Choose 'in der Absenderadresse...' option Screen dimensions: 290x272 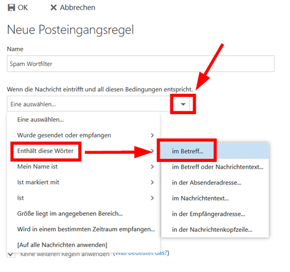(x=215, y=182)
